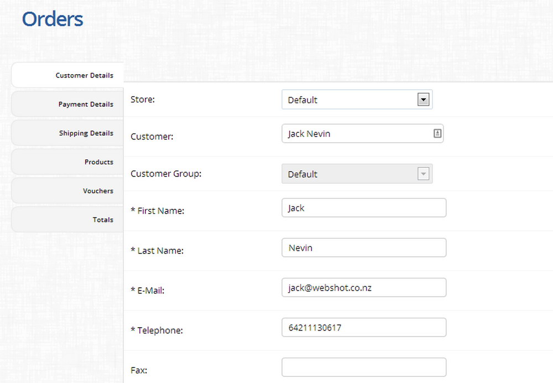Screen dimensions: 553x383
Task: Click the * Last Name: label
Action: pos(157,251)
